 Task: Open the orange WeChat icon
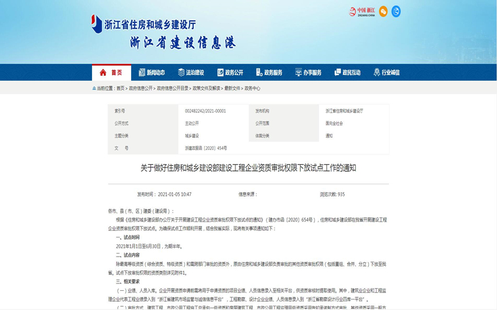point(383,11)
